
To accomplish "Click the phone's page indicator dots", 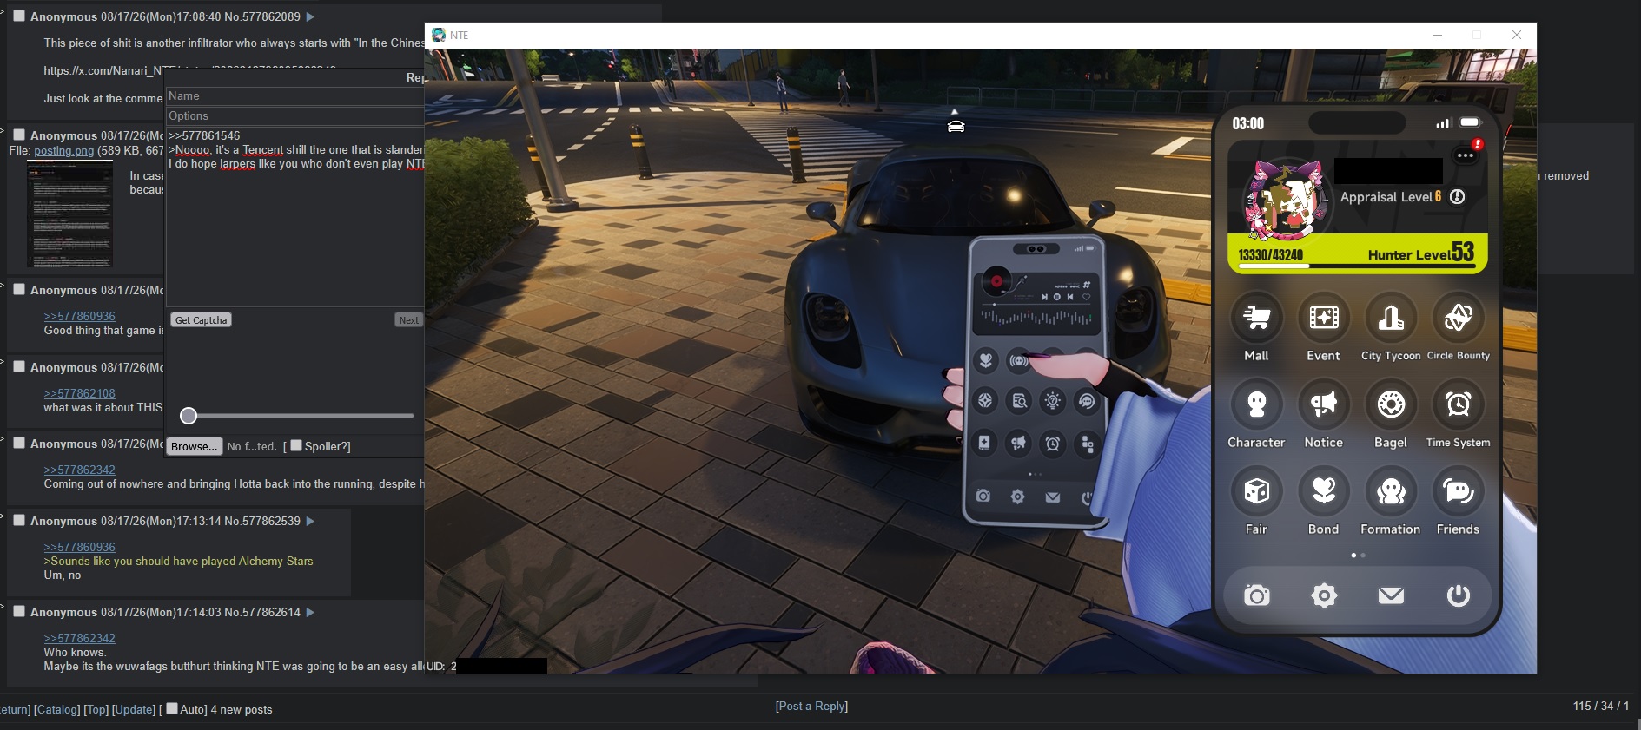I will (x=1358, y=555).
